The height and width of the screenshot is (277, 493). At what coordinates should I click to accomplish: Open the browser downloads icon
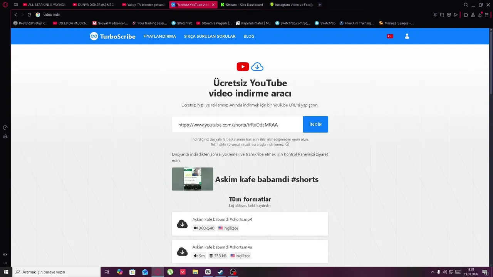coord(480,15)
